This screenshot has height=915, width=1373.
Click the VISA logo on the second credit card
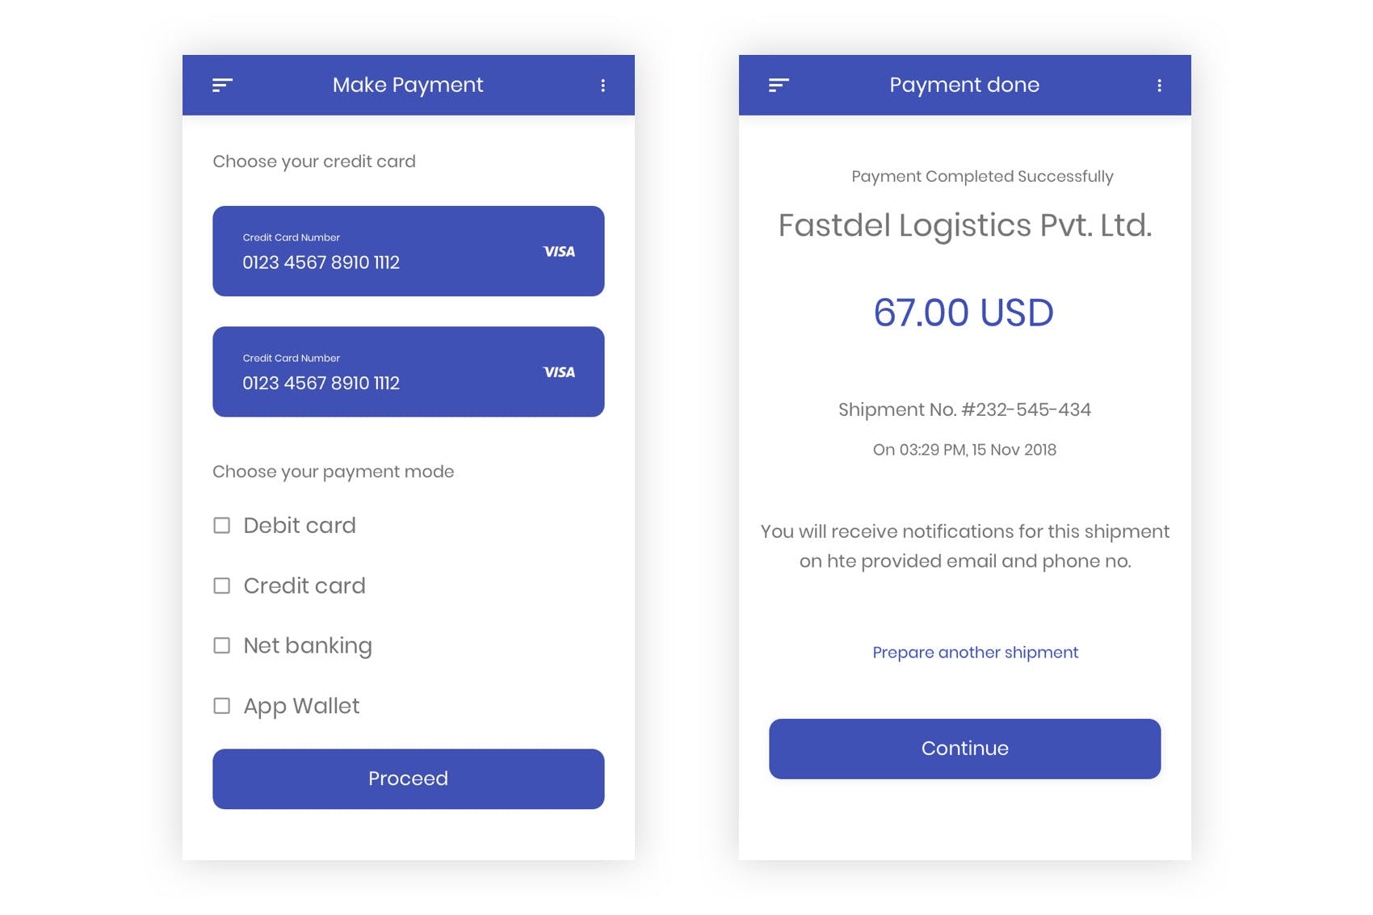coord(559,372)
